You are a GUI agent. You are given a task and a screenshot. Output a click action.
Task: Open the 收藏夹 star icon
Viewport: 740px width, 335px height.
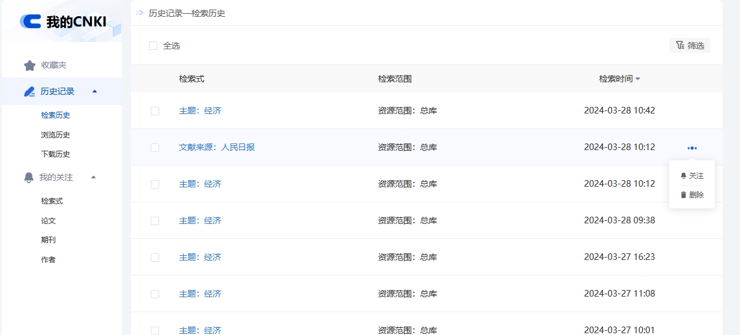(x=29, y=65)
